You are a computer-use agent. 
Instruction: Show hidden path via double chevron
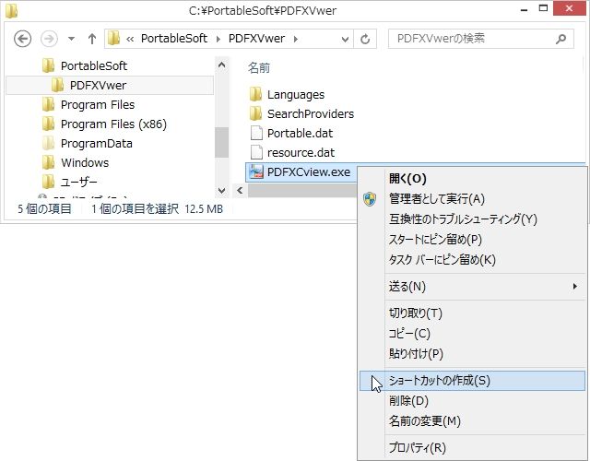click(130, 39)
